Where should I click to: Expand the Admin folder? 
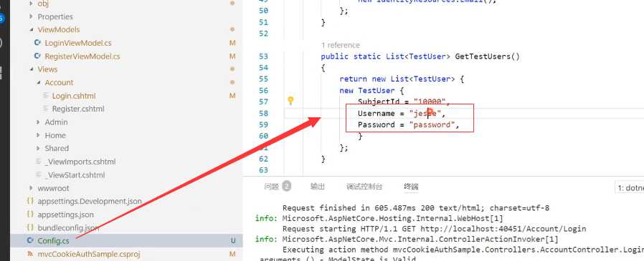tap(38, 122)
